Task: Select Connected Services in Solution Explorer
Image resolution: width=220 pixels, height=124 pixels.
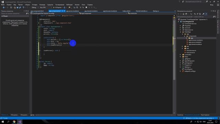Action: point(190,24)
